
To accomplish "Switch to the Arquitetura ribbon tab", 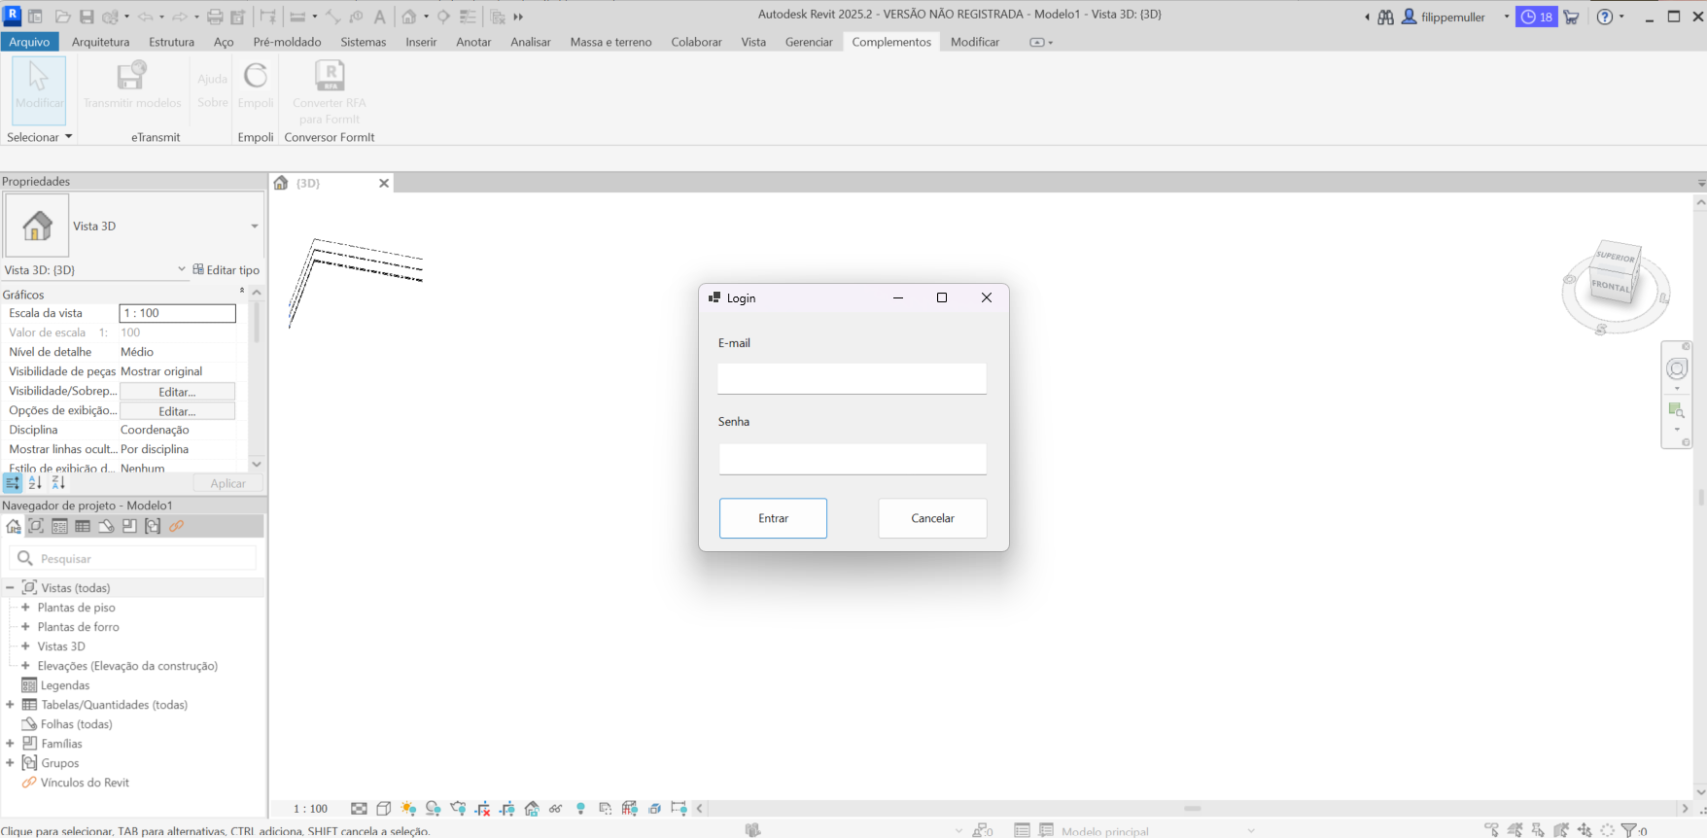I will pyautogui.click(x=100, y=42).
